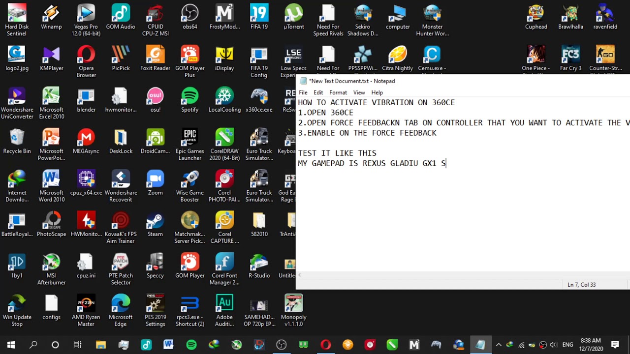630x354 pixels.
Task: Open the Adobe Audition desktop shortcut
Action: tap(224, 311)
